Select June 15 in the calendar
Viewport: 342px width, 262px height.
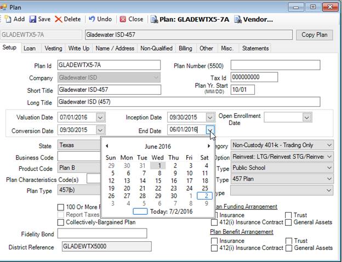pos(158,180)
